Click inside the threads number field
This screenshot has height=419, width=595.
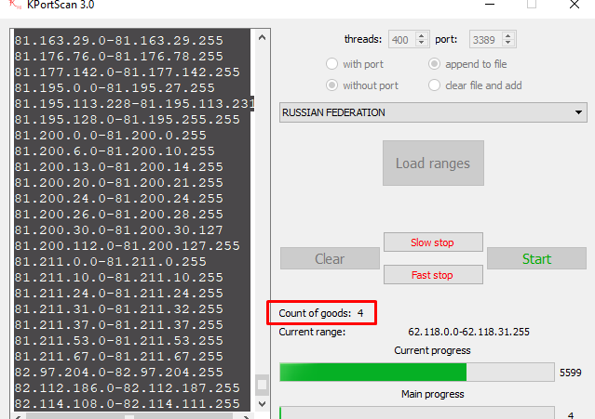coord(401,40)
